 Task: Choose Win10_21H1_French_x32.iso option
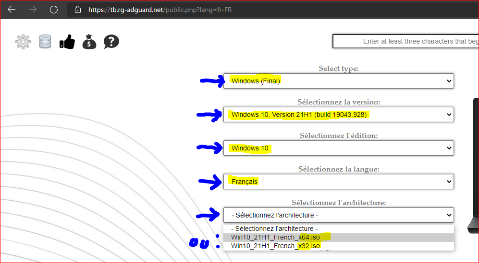(339, 246)
